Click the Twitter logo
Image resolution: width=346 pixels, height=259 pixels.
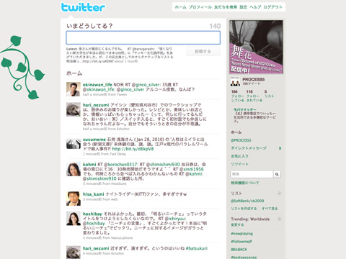click(x=83, y=7)
